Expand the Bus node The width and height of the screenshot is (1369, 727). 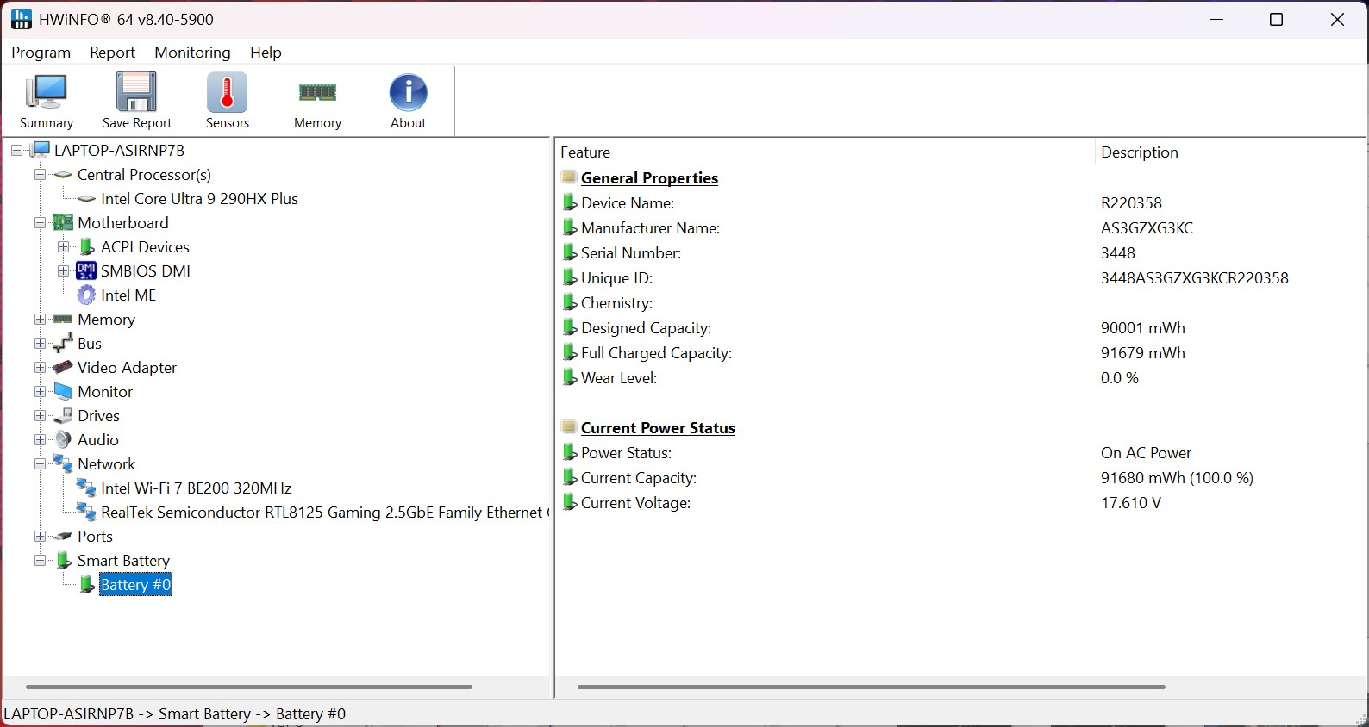[x=40, y=344]
